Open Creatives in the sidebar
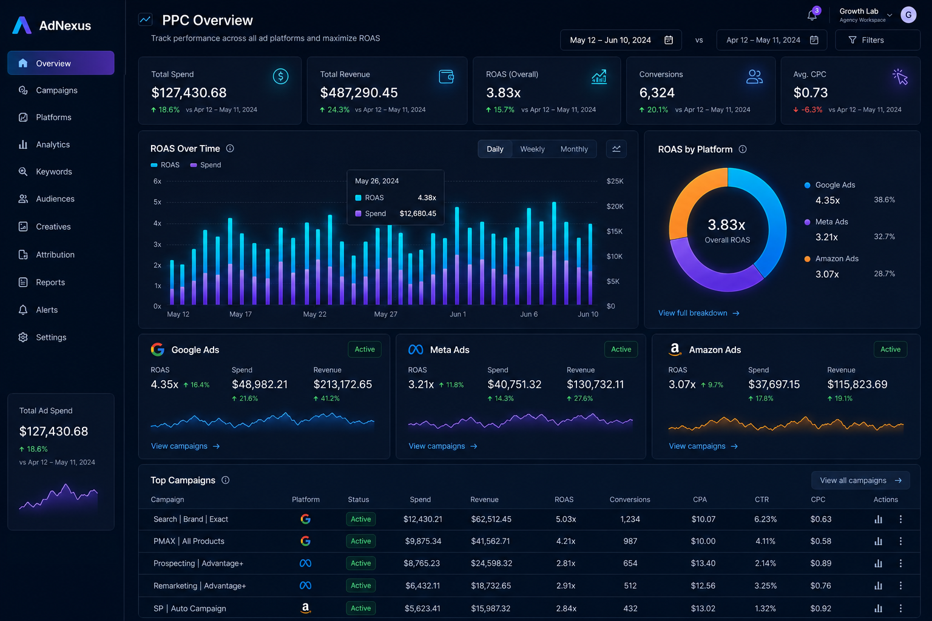The image size is (932, 621). click(x=61, y=227)
